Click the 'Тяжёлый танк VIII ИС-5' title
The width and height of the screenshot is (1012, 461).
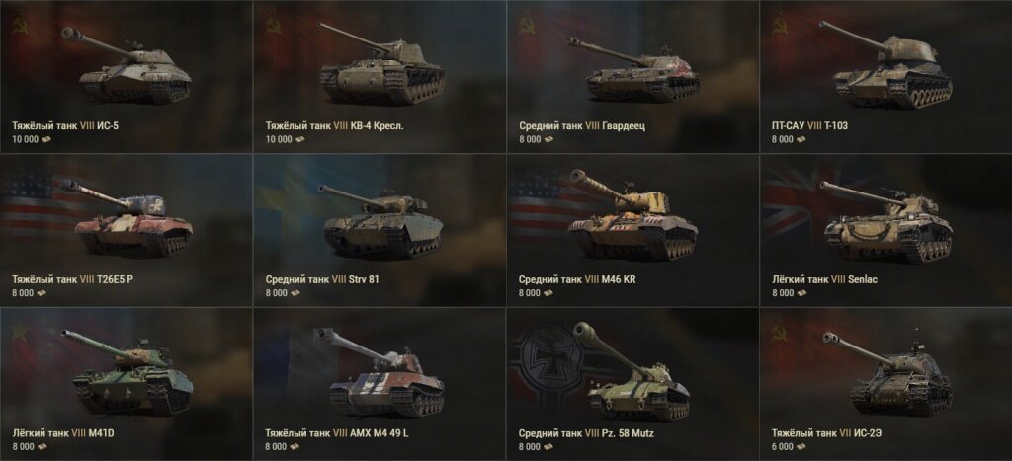65,125
